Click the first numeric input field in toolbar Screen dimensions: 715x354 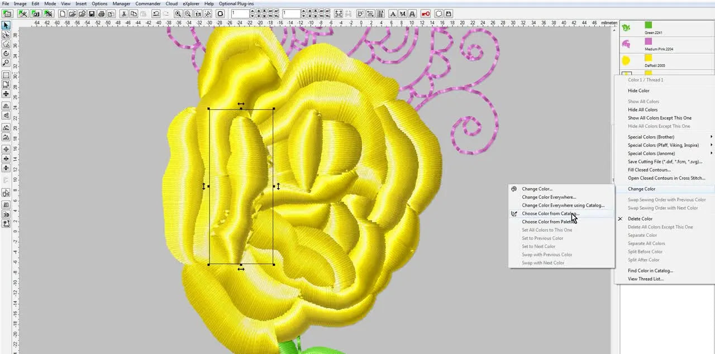240,13
